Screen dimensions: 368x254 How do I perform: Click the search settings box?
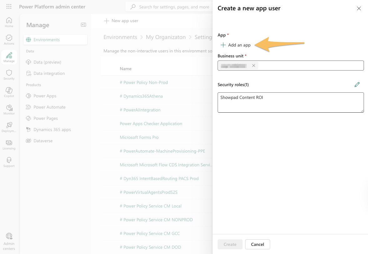point(172,7)
